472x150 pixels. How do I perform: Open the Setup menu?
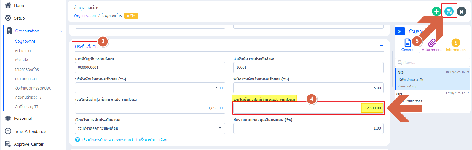point(19,18)
